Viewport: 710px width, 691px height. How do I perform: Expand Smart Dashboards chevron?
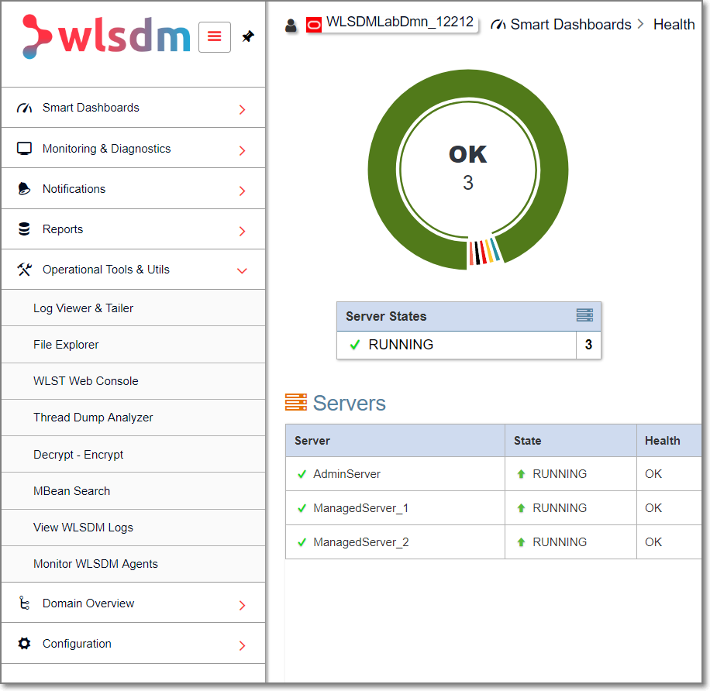pos(243,109)
